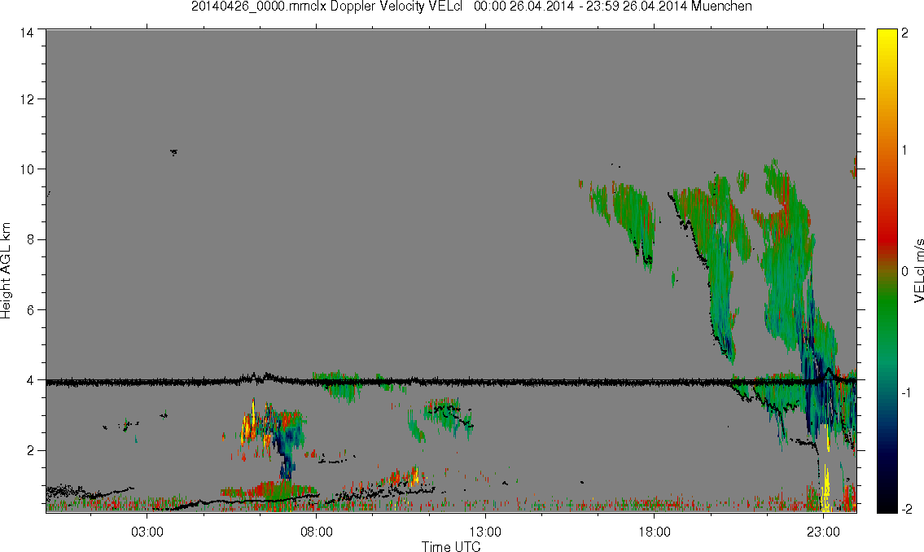This screenshot has width=924, height=552.
Task: Click the 8 km height tick label
Action: point(29,239)
